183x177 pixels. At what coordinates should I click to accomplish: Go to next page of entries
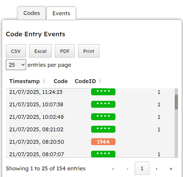tap(156, 169)
